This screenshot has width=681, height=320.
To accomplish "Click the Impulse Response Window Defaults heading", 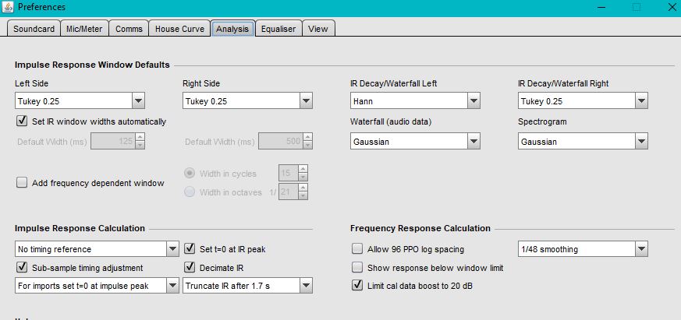I will (x=92, y=65).
